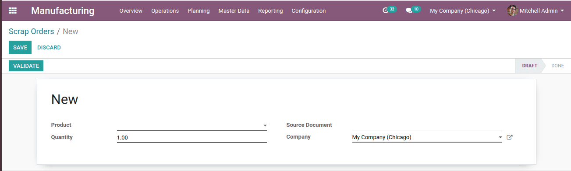Screen dimensions: 571x171
Task: Select the Done status stage
Action: (557, 66)
